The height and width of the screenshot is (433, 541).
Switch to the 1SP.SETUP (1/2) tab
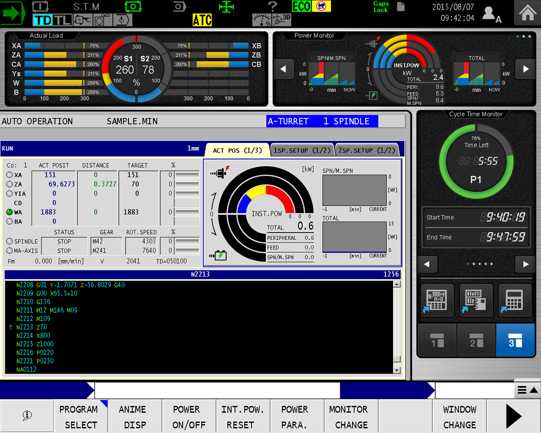(302, 151)
